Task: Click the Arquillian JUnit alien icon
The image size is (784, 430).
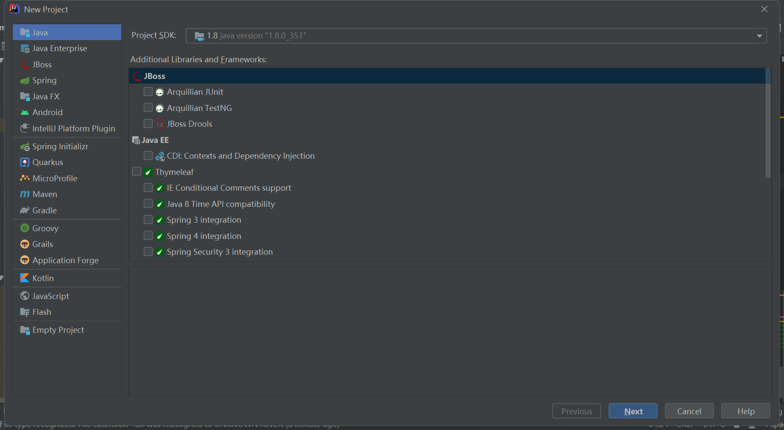Action: [x=160, y=92]
